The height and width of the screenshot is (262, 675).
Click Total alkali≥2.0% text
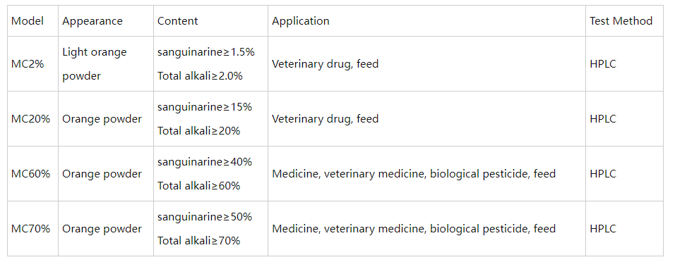(200, 76)
